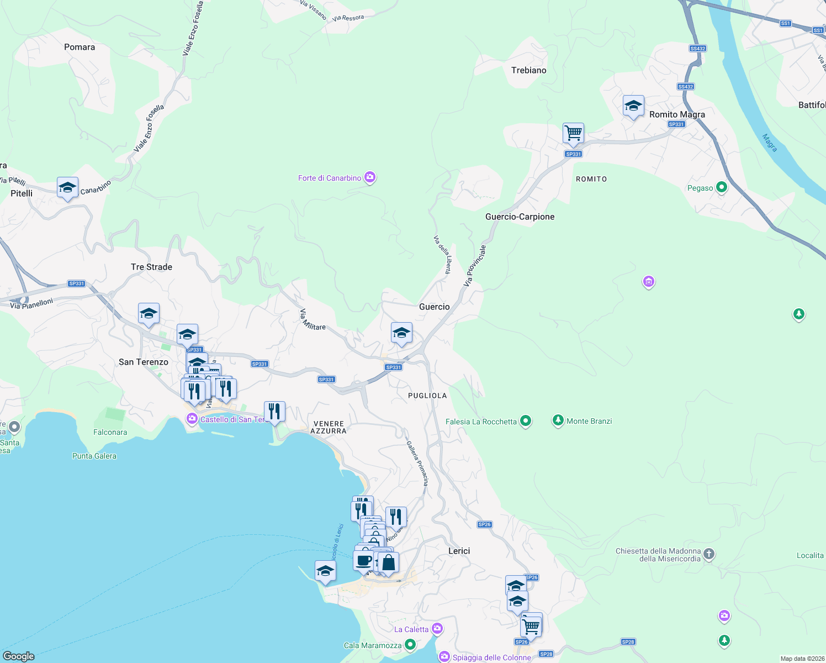Click the purple photo marker near Romito
826x663 pixels.
click(x=648, y=282)
